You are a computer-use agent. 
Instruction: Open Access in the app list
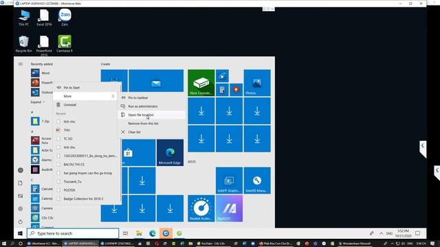pyautogui.click(x=41, y=140)
